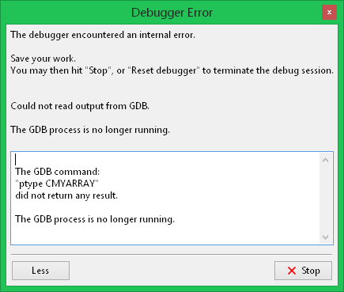Click the separator line above the buttons
Image resolution: width=344 pixels, height=292 pixels.
pos(172,255)
